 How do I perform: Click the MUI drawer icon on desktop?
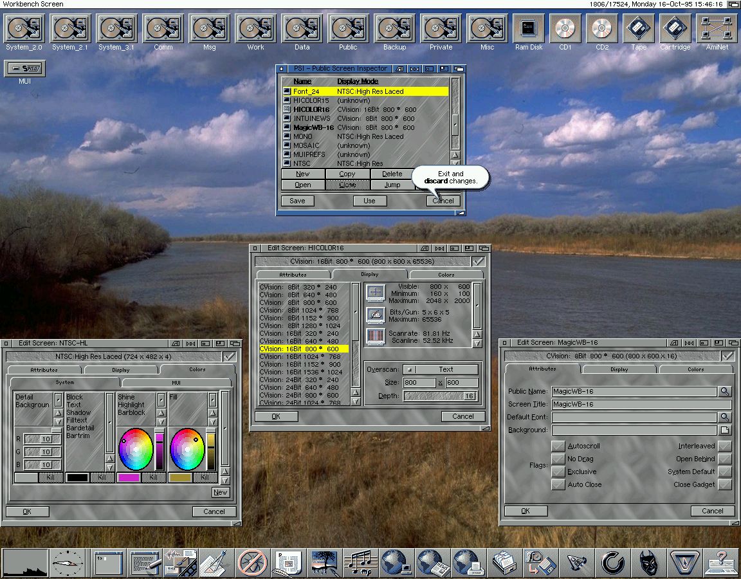pos(24,69)
